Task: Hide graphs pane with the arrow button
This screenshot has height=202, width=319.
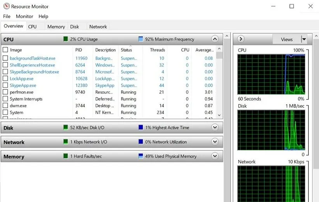Action: pyautogui.click(x=241, y=39)
